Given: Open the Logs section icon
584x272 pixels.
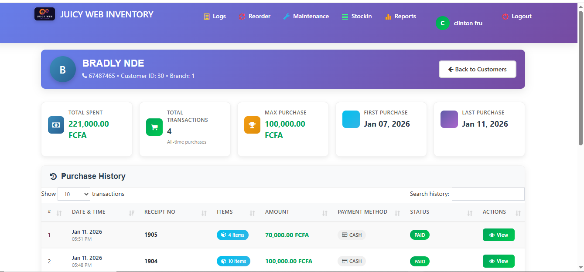Looking at the screenshot, I should coord(206,16).
